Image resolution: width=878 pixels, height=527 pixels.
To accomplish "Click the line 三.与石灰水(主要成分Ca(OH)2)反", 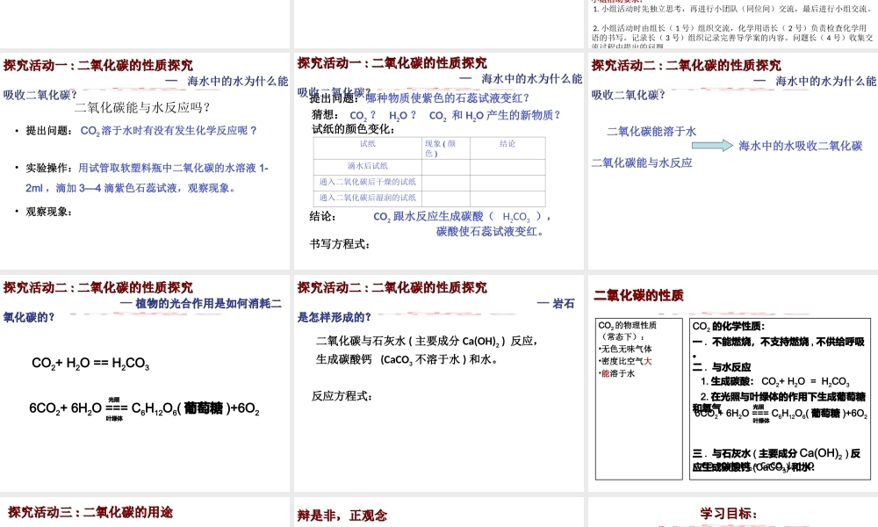I will click(x=777, y=453).
